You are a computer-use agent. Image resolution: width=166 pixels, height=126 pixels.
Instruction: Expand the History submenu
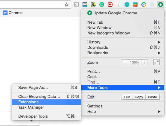coord(122,42)
